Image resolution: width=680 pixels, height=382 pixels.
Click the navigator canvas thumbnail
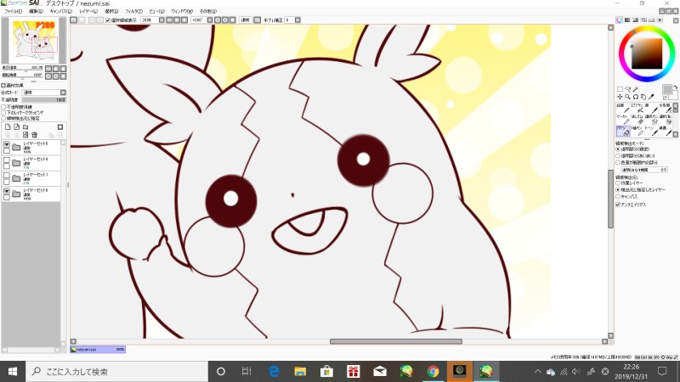pos(34,41)
